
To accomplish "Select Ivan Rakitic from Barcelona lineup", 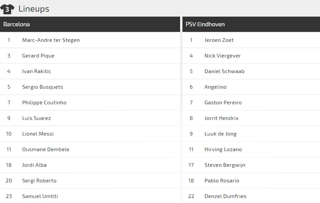I will coord(37,71).
